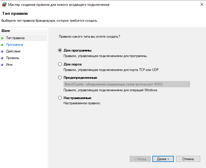Screen dimensions: 206x168
Task: Click the Назад back button
Action: 140,159
